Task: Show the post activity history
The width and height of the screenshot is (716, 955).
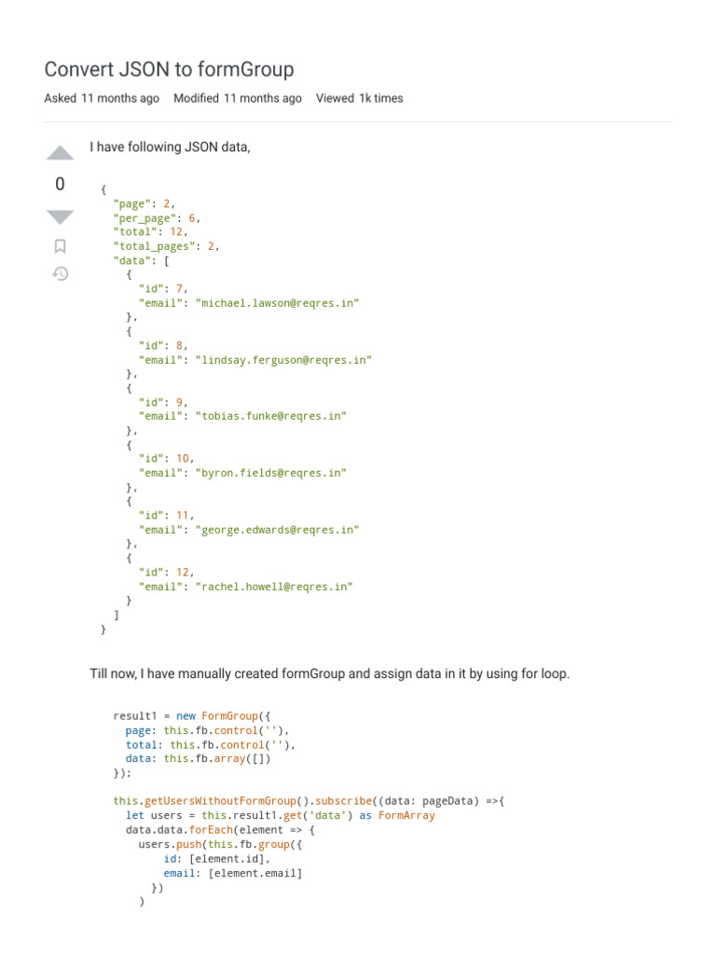Action: click(x=60, y=273)
